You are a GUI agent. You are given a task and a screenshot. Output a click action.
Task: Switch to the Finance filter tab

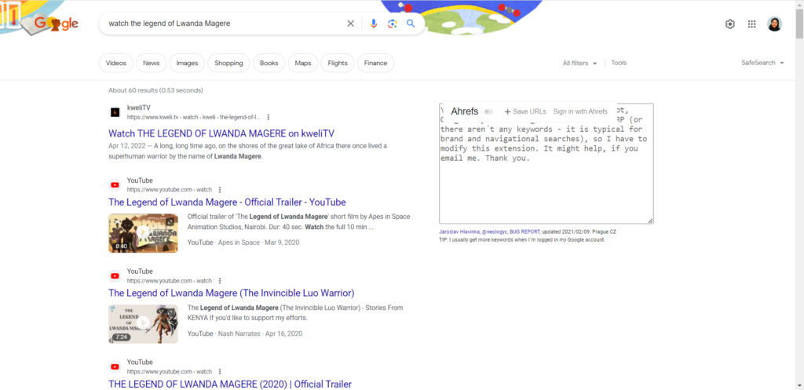pos(376,63)
